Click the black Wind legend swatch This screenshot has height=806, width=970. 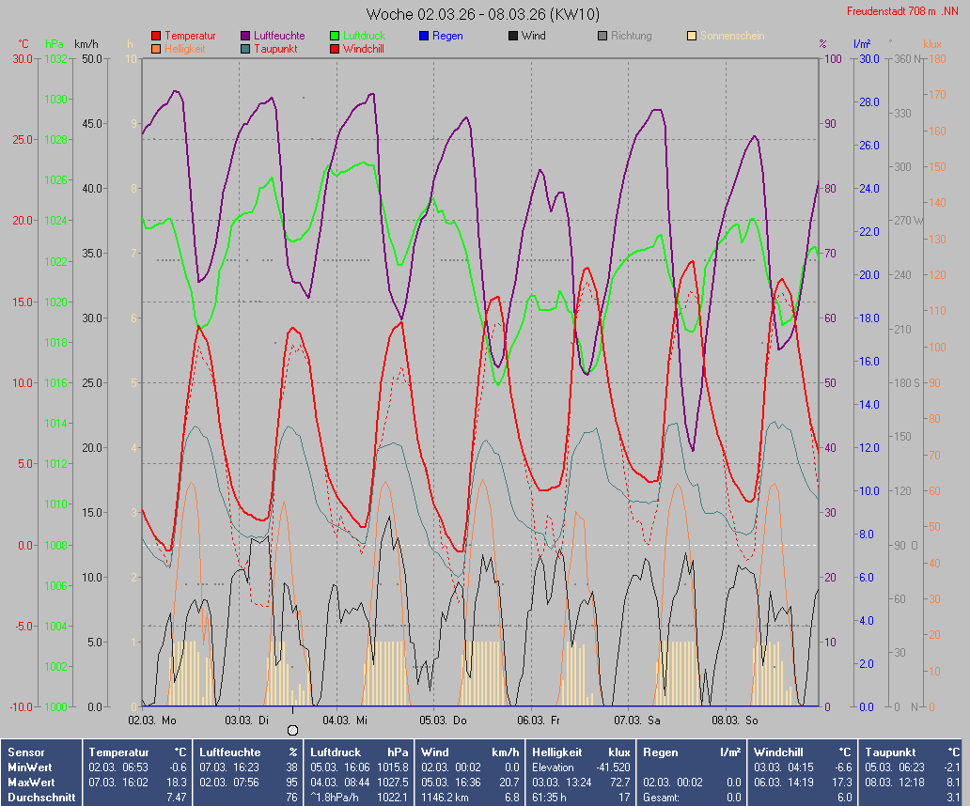(x=513, y=36)
